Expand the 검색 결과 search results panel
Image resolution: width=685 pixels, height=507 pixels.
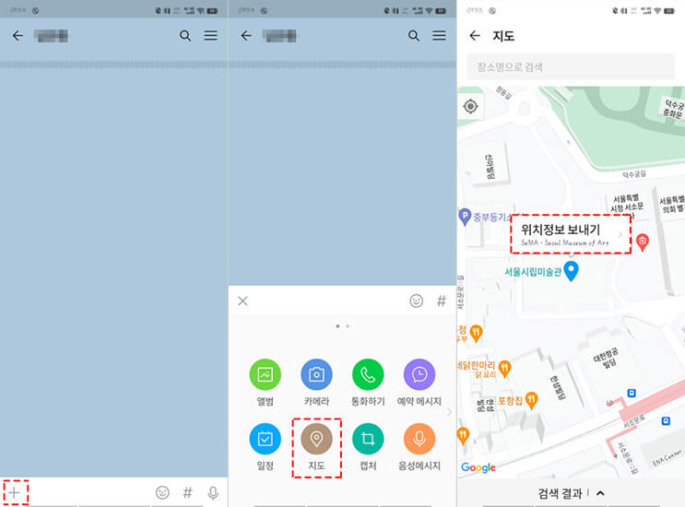pos(571,493)
